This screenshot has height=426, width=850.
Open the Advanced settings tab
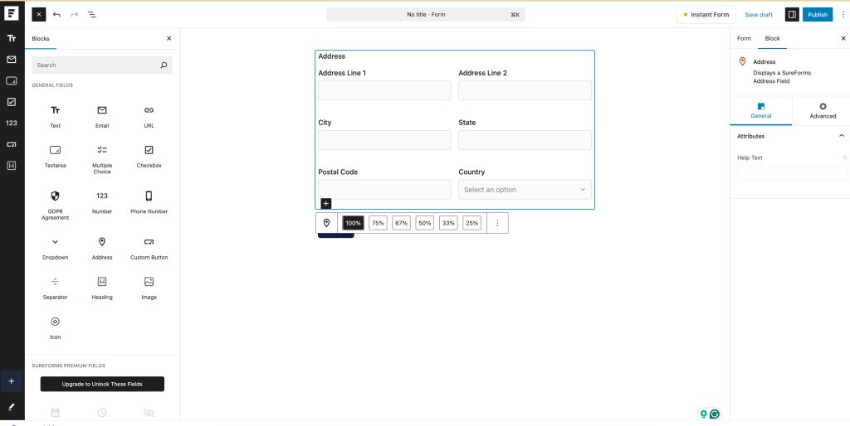point(822,110)
